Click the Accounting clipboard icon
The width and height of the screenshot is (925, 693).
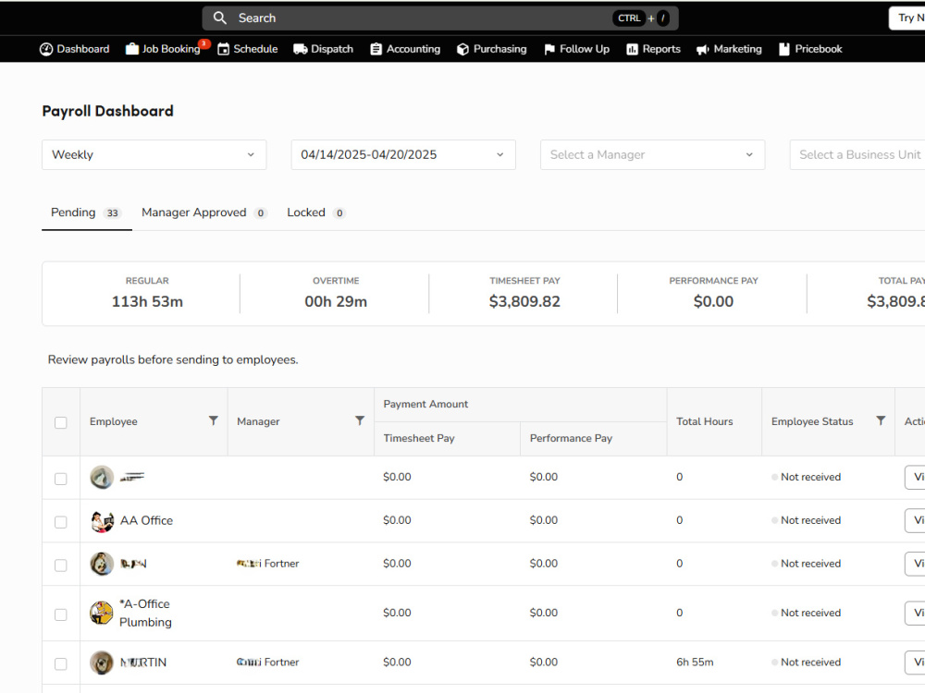376,49
